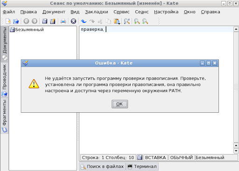Close the main Kate window
Viewport: 239px width, 171px height.
[x=236, y=3]
